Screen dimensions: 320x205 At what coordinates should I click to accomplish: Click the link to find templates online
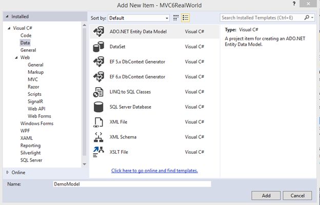pyautogui.click(x=154, y=170)
